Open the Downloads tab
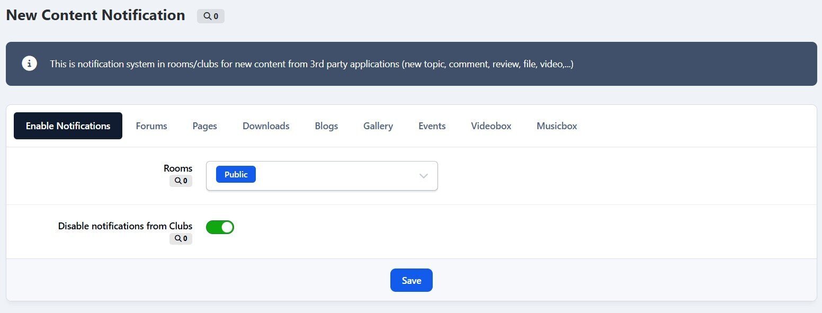This screenshot has width=822, height=313. click(x=266, y=126)
